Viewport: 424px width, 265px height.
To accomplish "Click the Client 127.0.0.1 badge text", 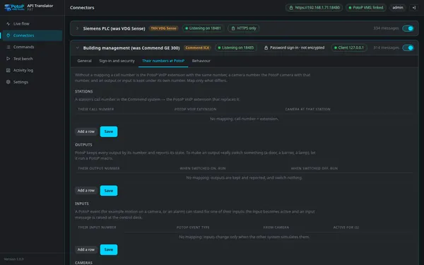I will click(x=351, y=48).
